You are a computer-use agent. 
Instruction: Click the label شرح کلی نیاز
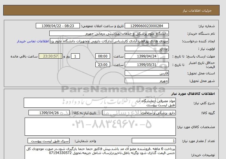point(204,103)
